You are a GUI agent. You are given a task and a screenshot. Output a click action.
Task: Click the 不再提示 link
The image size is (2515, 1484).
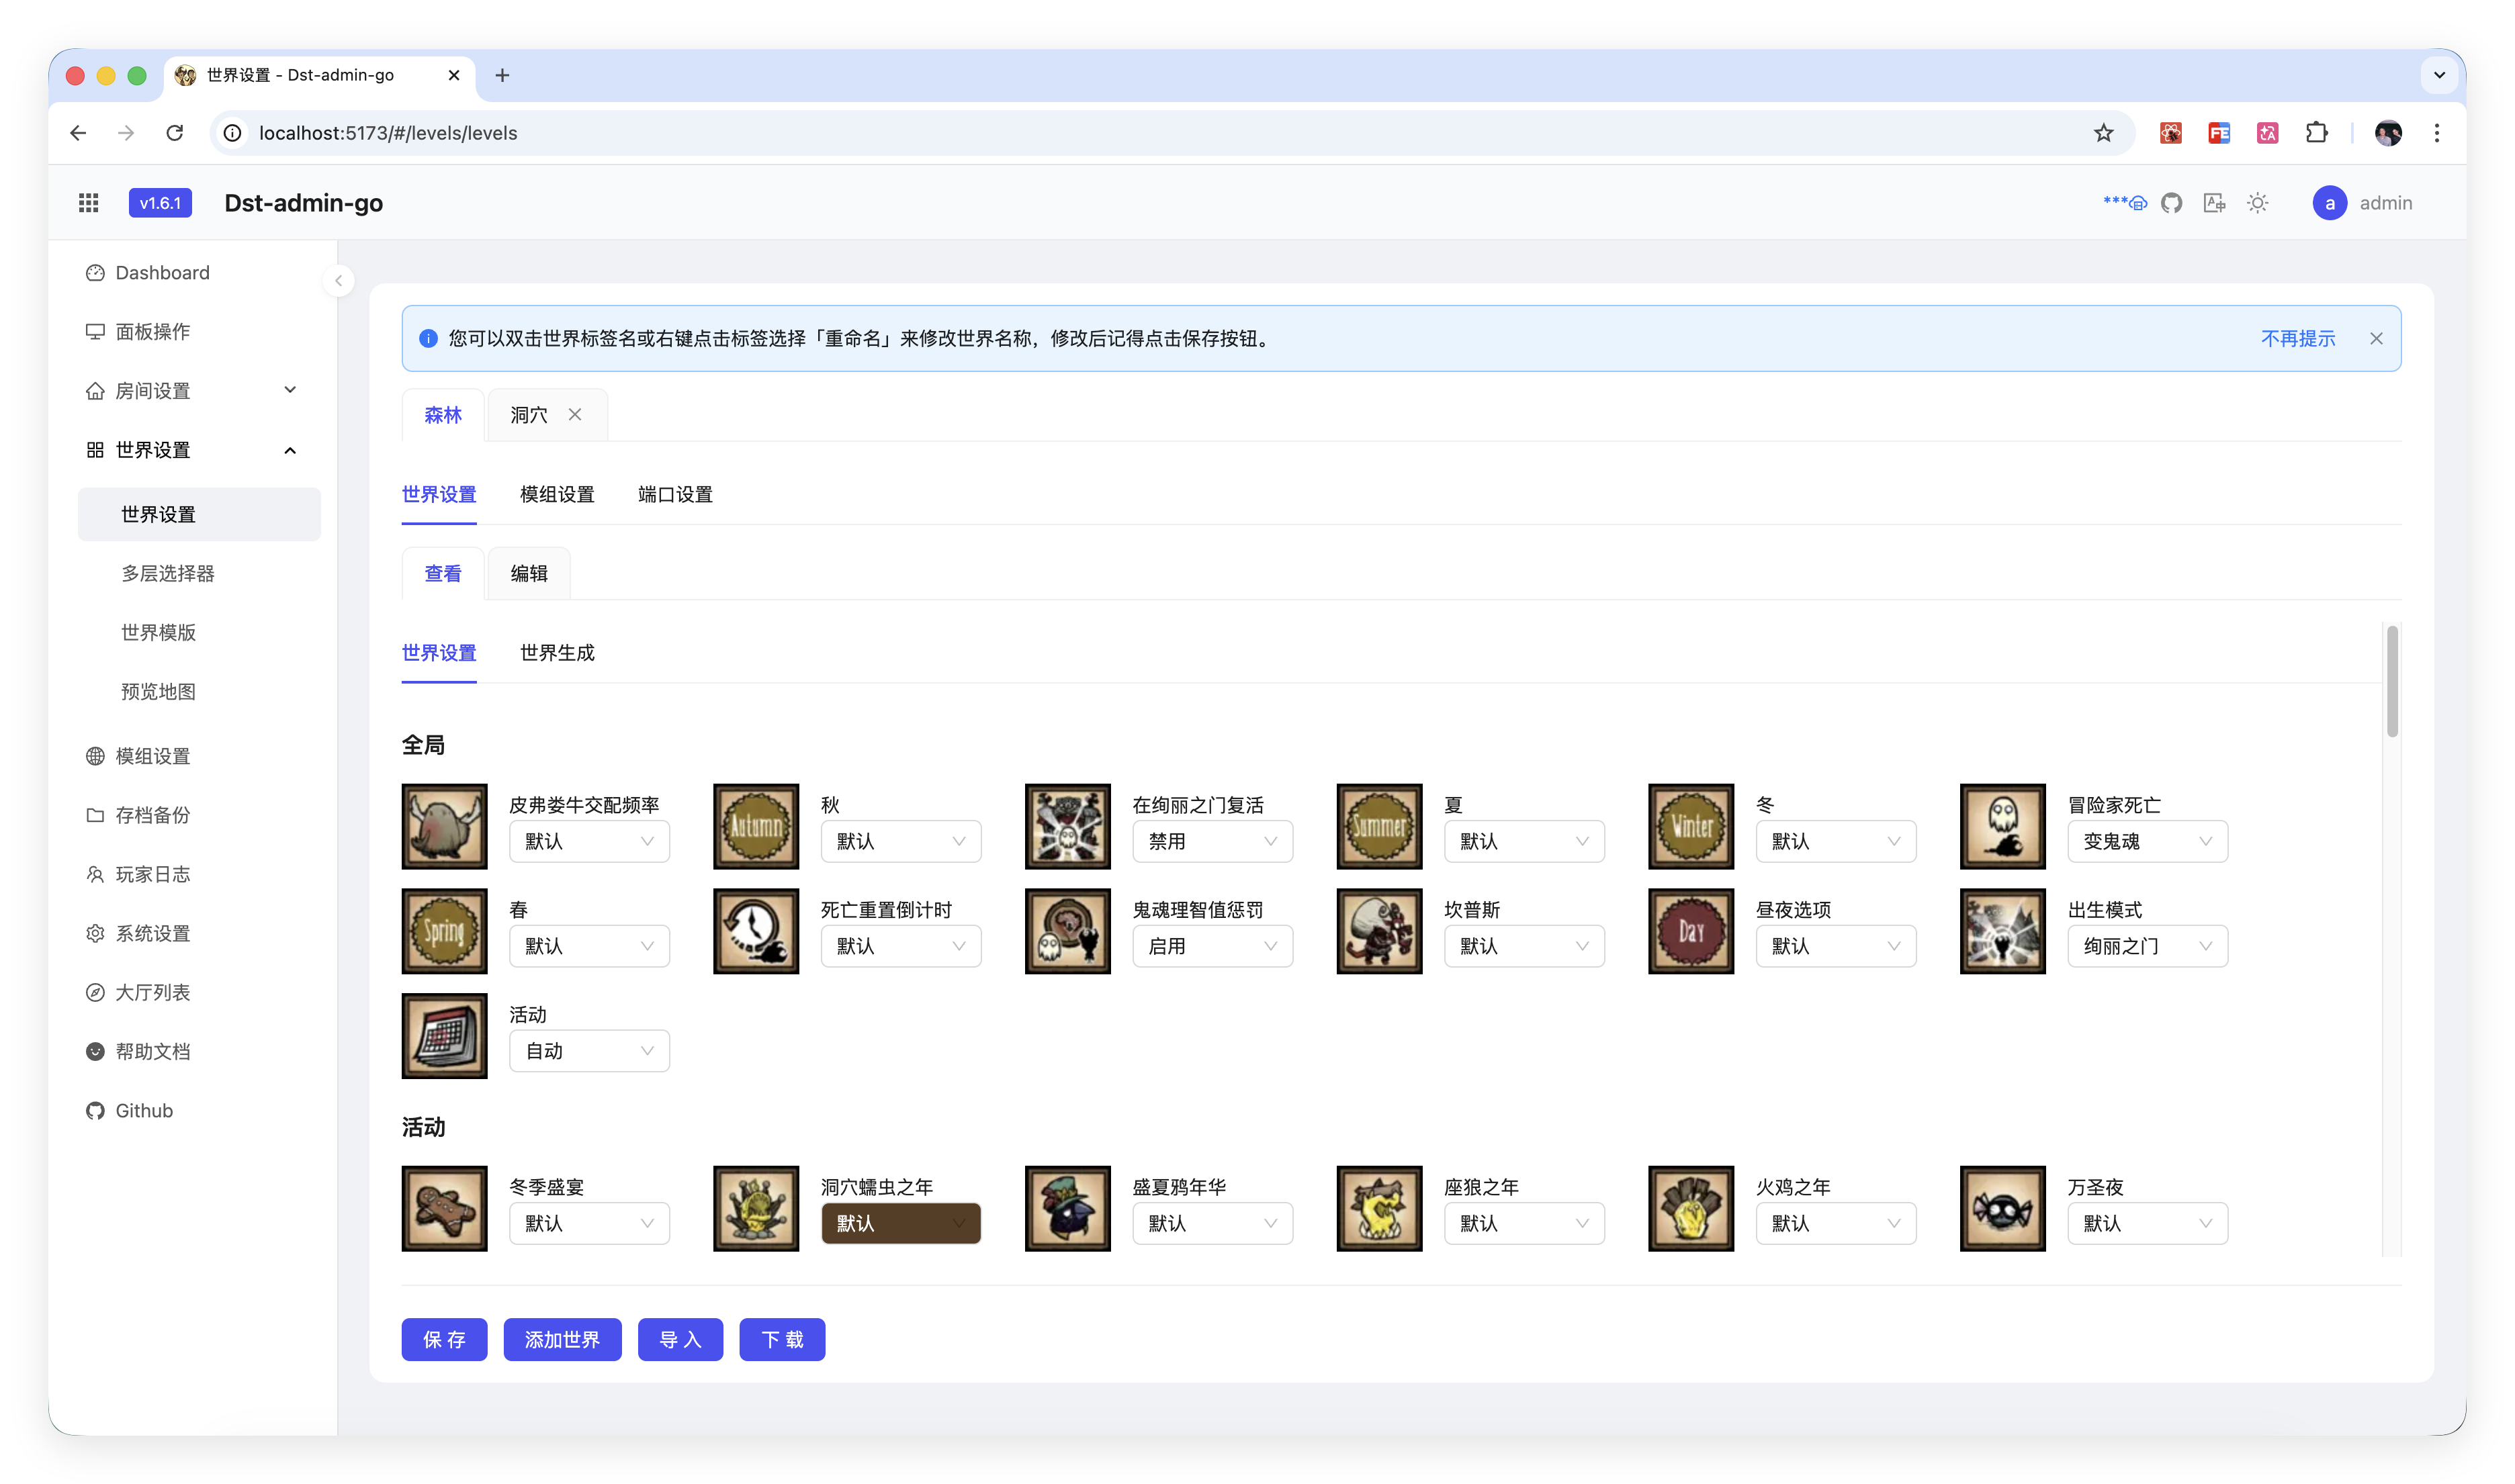click(x=2298, y=338)
